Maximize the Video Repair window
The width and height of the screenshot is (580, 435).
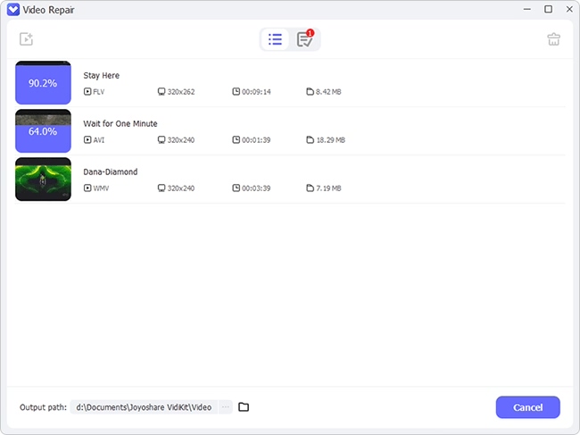click(x=548, y=9)
